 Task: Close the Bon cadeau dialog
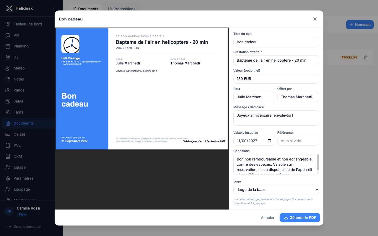(x=315, y=19)
